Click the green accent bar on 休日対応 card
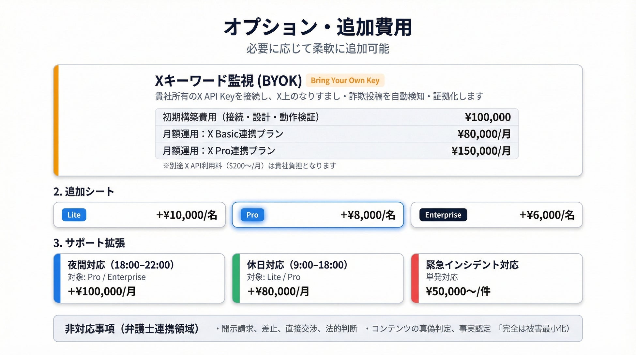The height and width of the screenshot is (355, 636). click(x=236, y=278)
